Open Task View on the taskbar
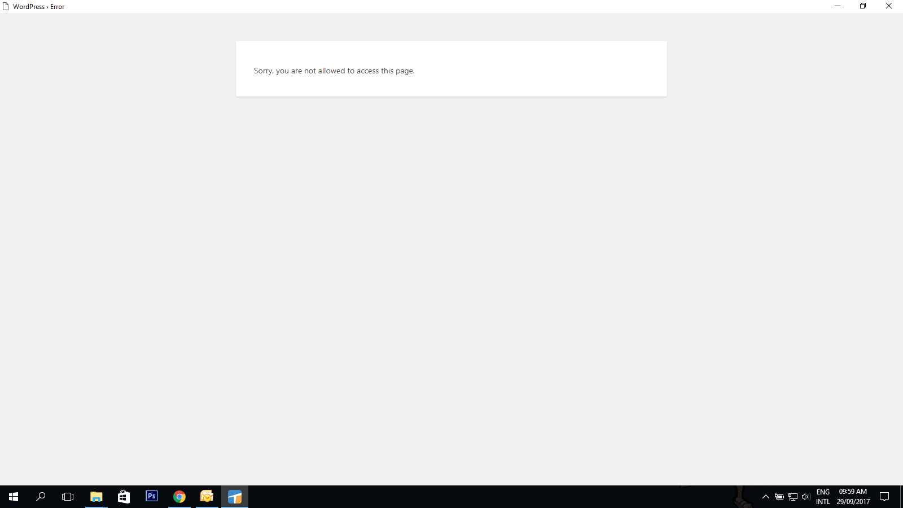Viewport: 903px width, 508px height. pos(68,497)
